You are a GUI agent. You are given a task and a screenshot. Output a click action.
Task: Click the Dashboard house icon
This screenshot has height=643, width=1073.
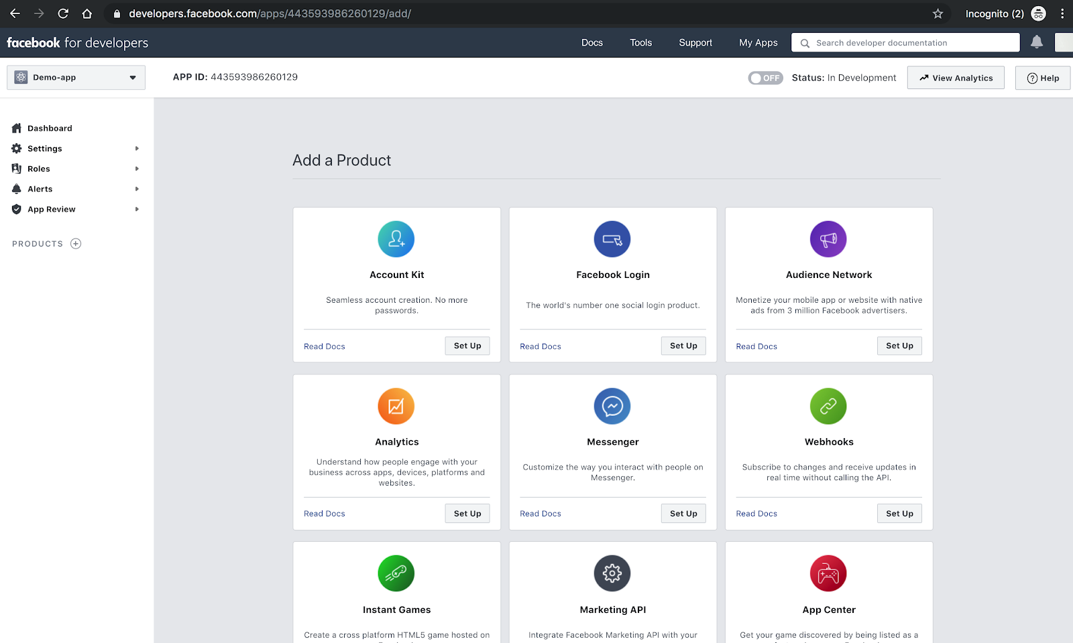[17, 128]
